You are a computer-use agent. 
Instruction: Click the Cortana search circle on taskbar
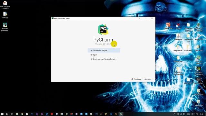click(7, 114)
